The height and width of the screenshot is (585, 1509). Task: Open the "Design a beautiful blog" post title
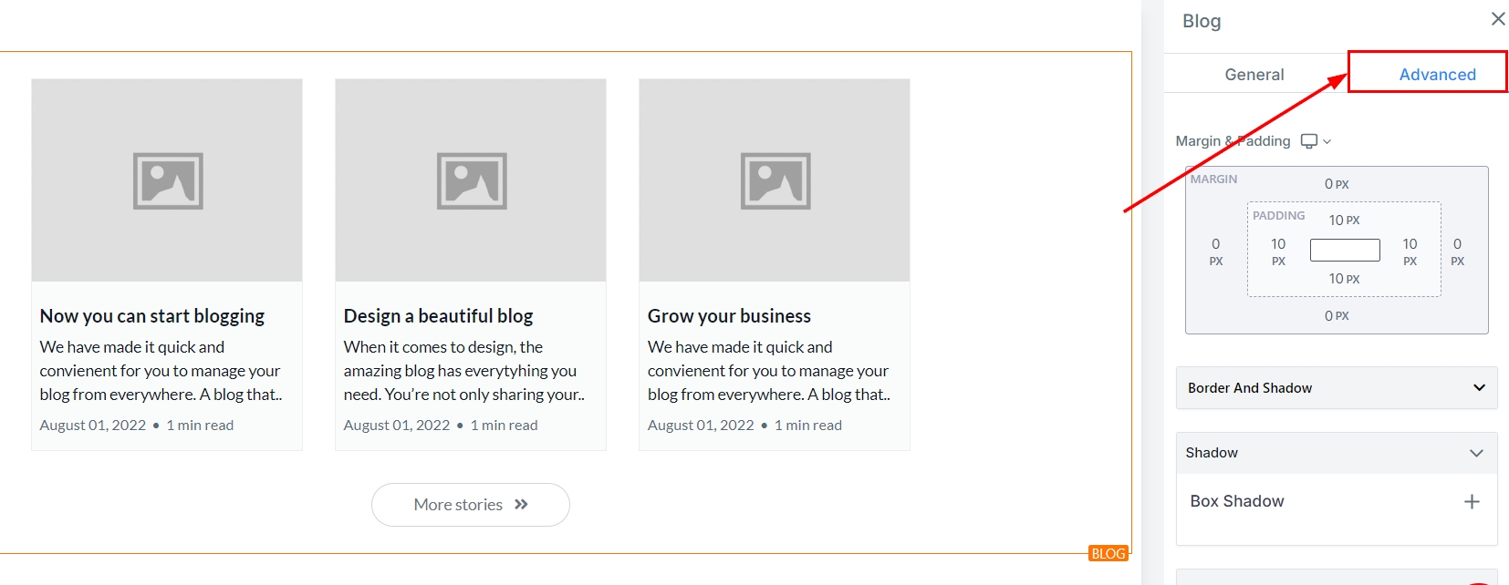438,316
